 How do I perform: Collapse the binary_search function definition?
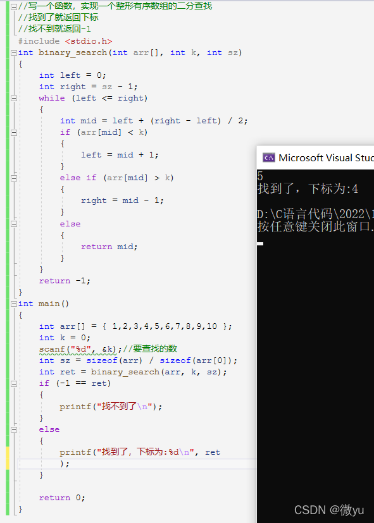coord(14,52)
